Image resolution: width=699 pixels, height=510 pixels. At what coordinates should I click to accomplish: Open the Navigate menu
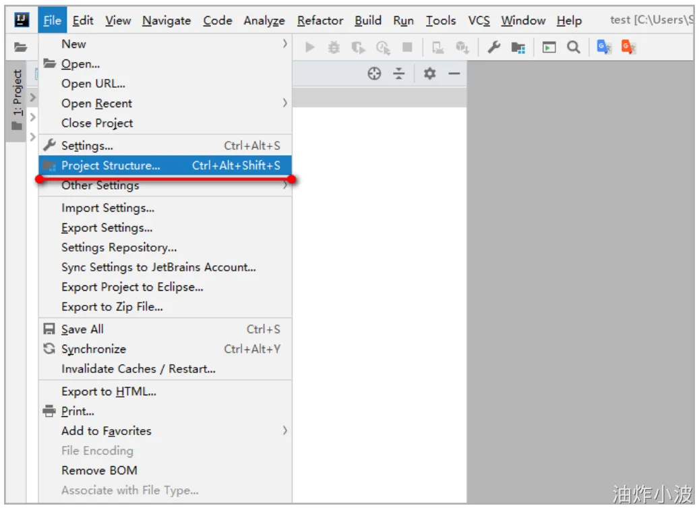[x=166, y=20]
